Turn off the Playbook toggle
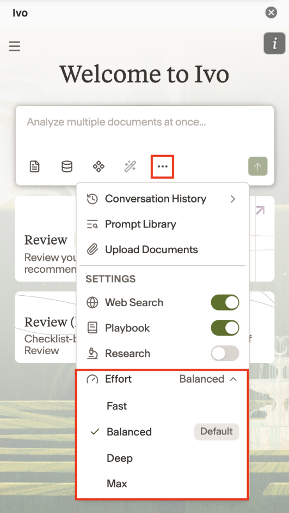Image resolution: width=289 pixels, height=513 pixels. click(225, 328)
